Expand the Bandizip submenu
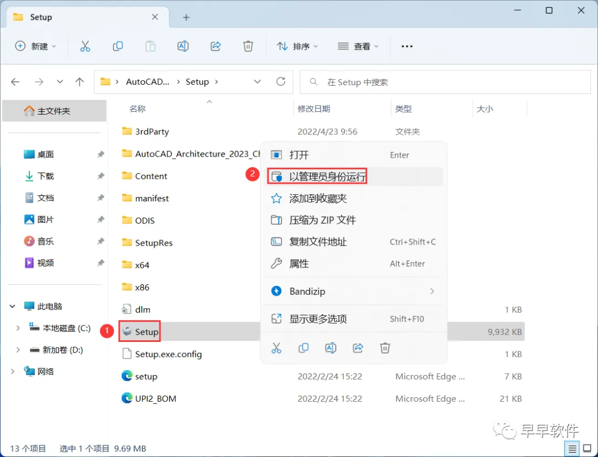598x457 pixels. (x=432, y=291)
